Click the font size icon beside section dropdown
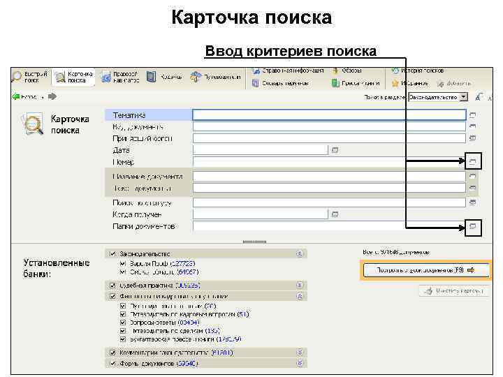Image resolution: width=503 pixels, height=377 pixels. click(x=479, y=97)
